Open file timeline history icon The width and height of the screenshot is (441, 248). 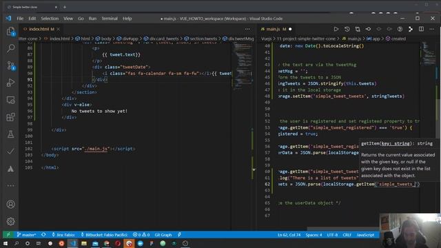(x=347, y=29)
